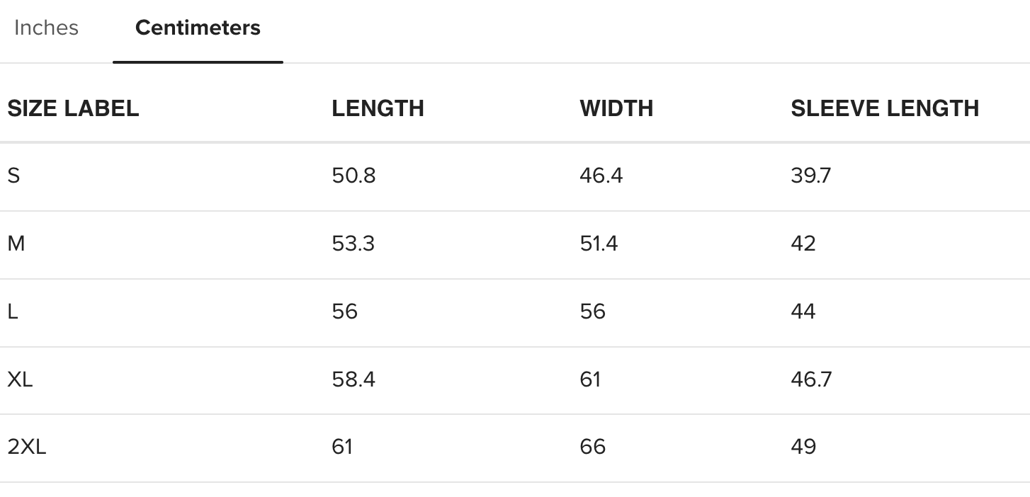Click the 51.4 width value
Screen dimensions: 1030x497
pyautogui.click(x=599, y=244)
